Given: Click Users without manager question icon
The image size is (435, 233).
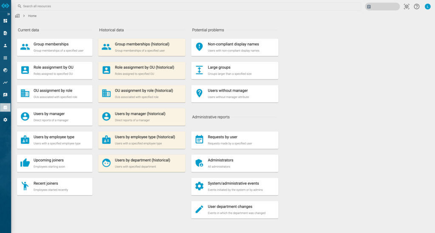Looking at the screenshot, I should (x=199, y=93).
